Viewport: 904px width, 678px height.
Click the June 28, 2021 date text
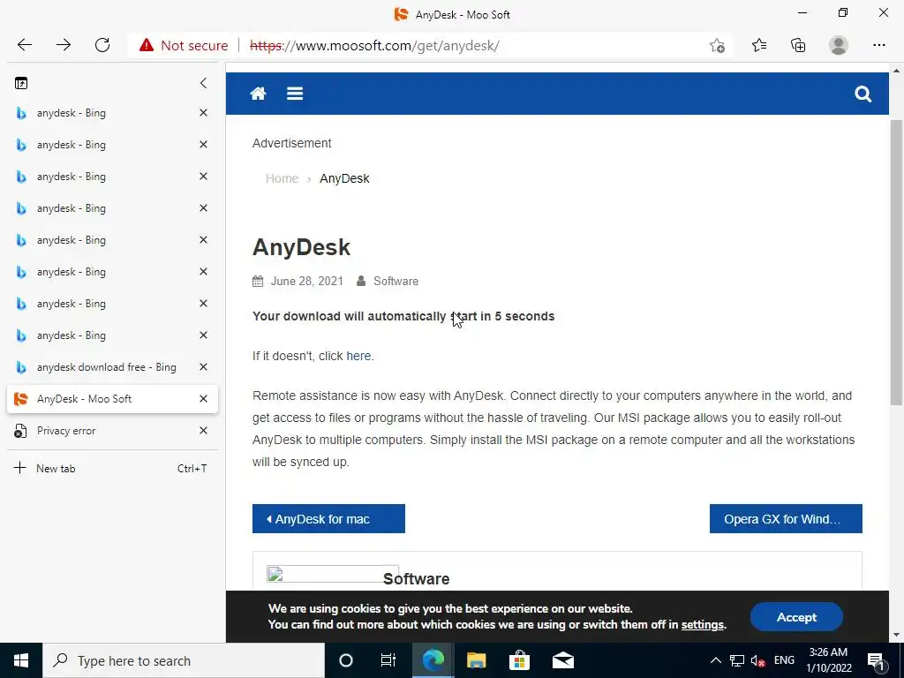(x=306, y=282)
